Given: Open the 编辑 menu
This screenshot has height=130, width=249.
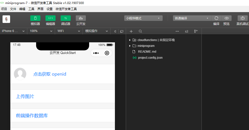Looking at the screenshot, I should tap(22, 9).
